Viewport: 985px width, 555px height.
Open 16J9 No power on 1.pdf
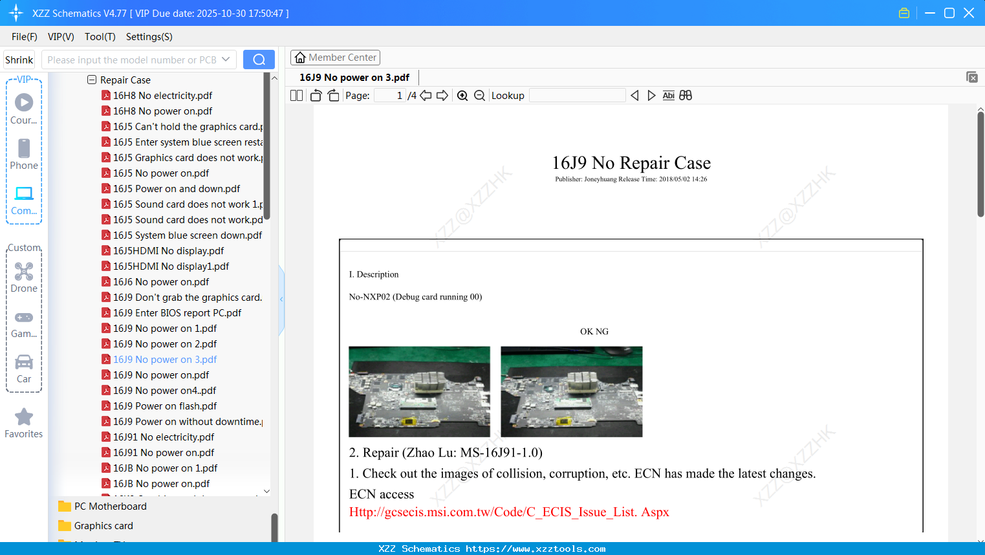pyautogui.click(x=165, y=329)
